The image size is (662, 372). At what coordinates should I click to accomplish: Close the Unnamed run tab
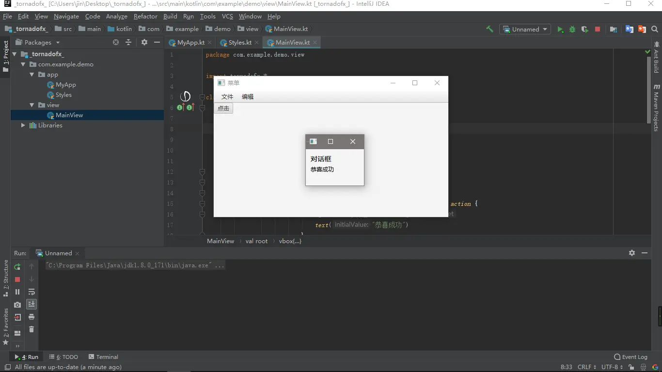coord(77,253)
